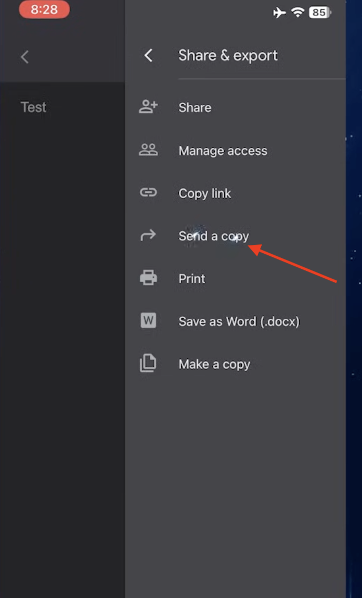Click the Manage access people icon
The height and width of the screenshot is (598, 362).
149,150
